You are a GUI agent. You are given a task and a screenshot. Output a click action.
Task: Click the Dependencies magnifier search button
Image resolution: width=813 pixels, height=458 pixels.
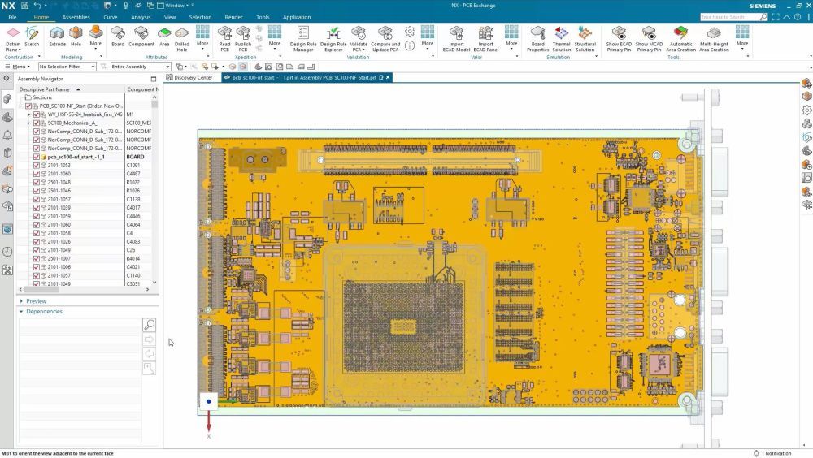[x=149, y=325]
